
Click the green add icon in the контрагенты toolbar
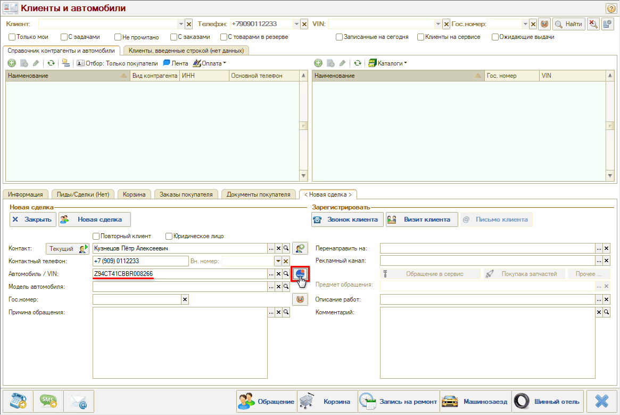coord(11,63)
